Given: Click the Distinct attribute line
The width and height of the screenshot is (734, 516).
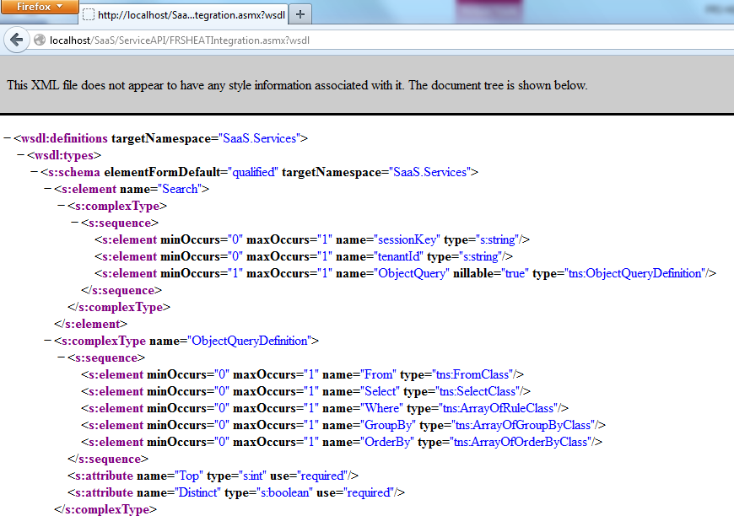Looking at the screenshot, I should pyautogui.click(x=236, y=492).
